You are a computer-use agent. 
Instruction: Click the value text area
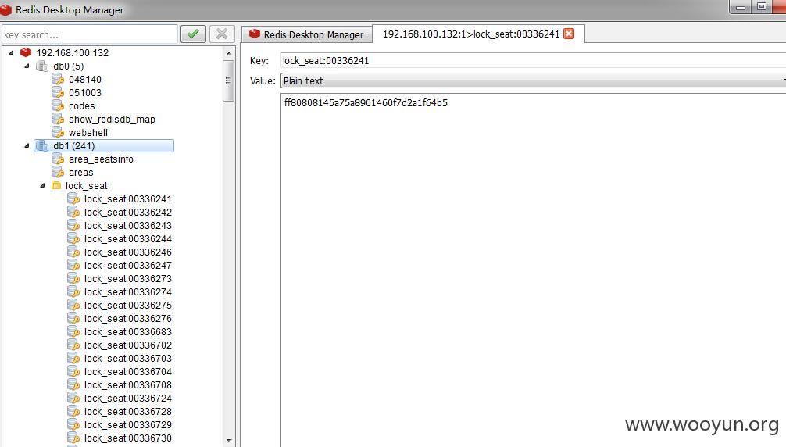coord(534,270)
